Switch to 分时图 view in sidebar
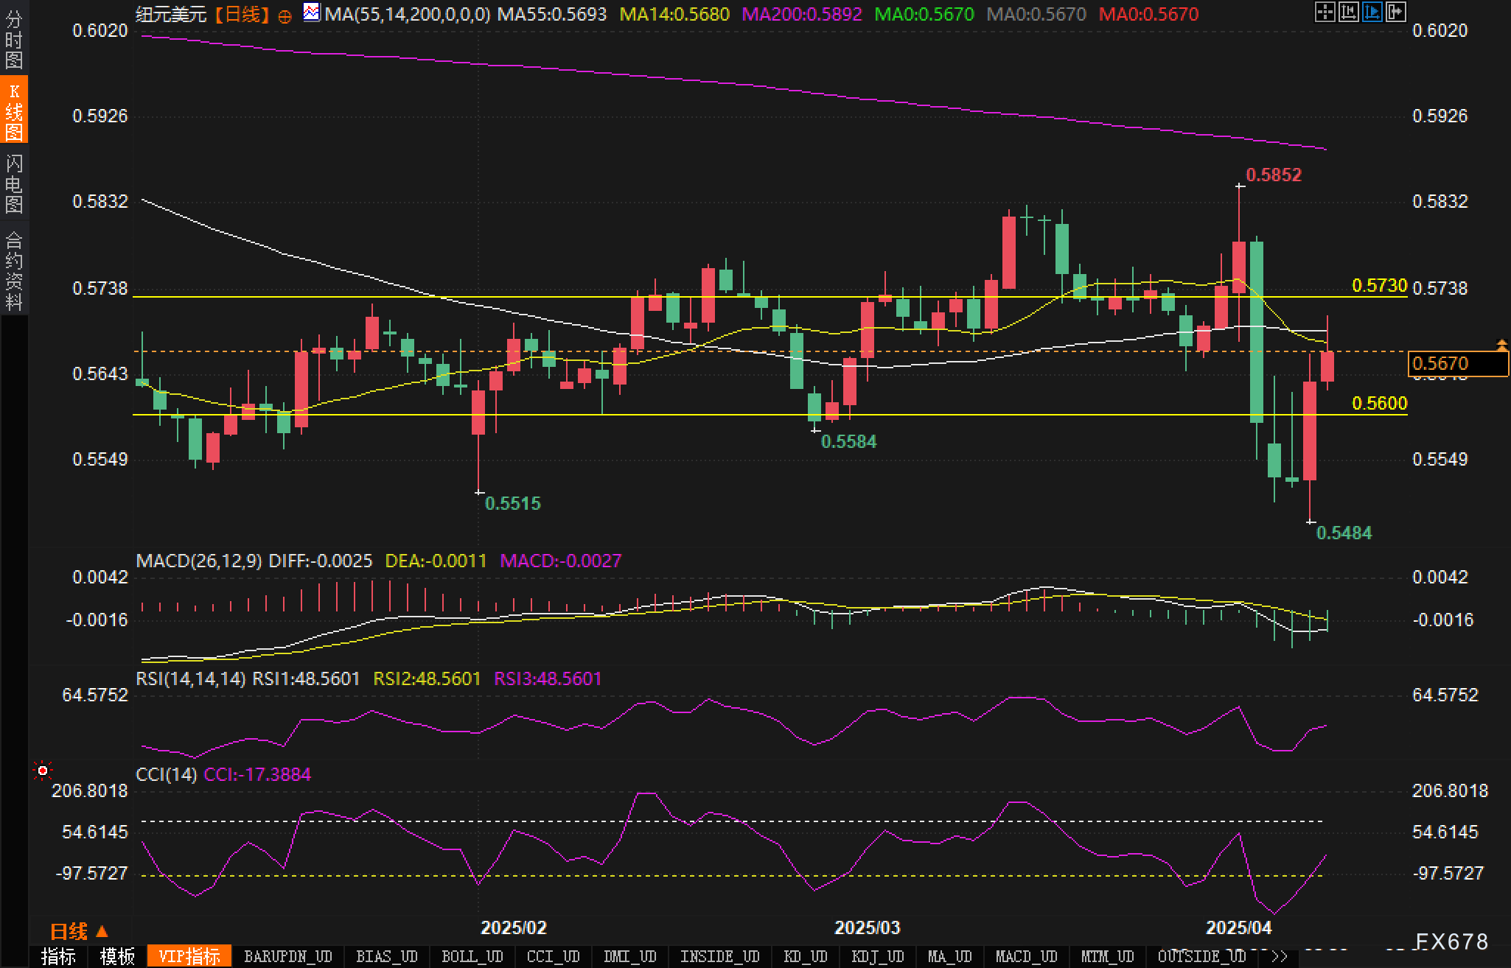 coord(14,40)
